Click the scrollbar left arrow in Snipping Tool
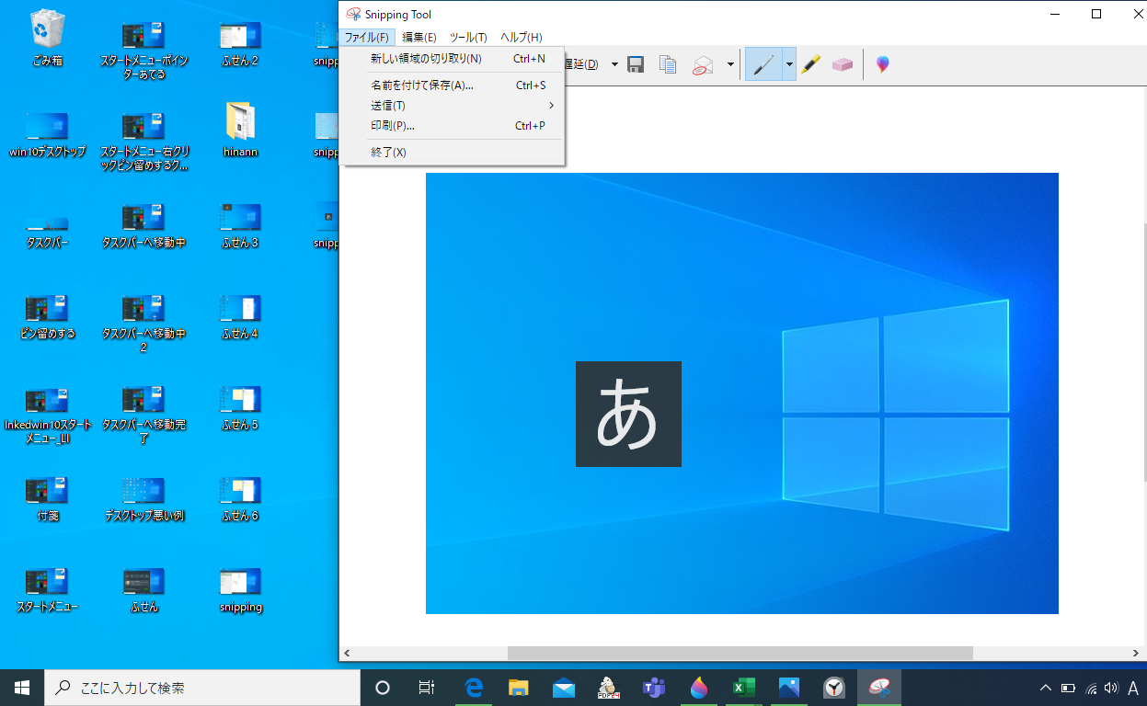Viewport: 1147px width, 706px height. click(x=347, y=653)
